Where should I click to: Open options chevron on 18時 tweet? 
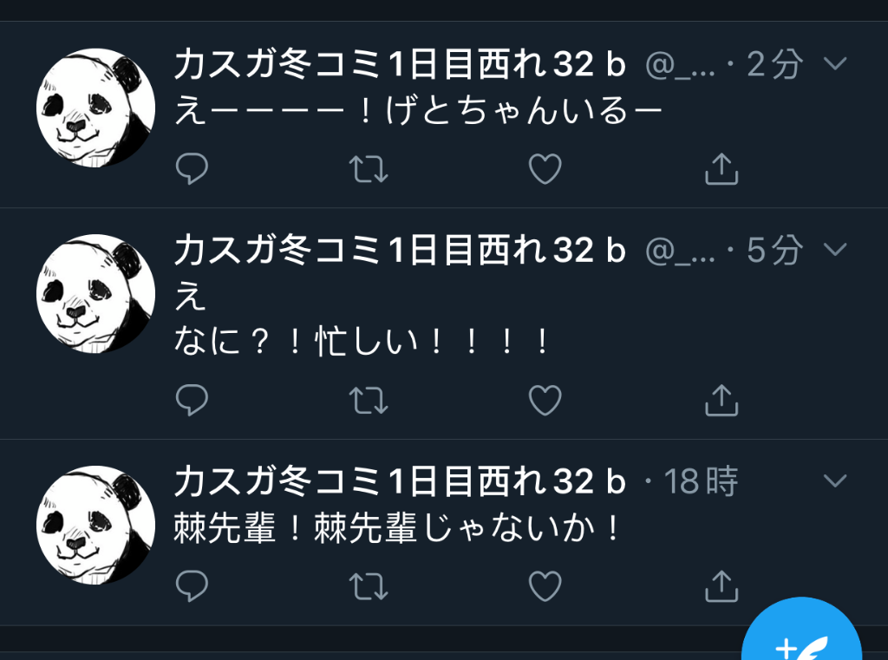pos(835,480)
